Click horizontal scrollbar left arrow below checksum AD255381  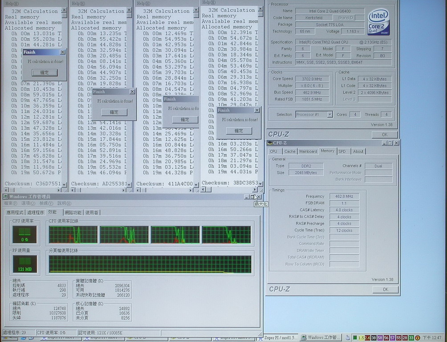click(x=73, y=190)
